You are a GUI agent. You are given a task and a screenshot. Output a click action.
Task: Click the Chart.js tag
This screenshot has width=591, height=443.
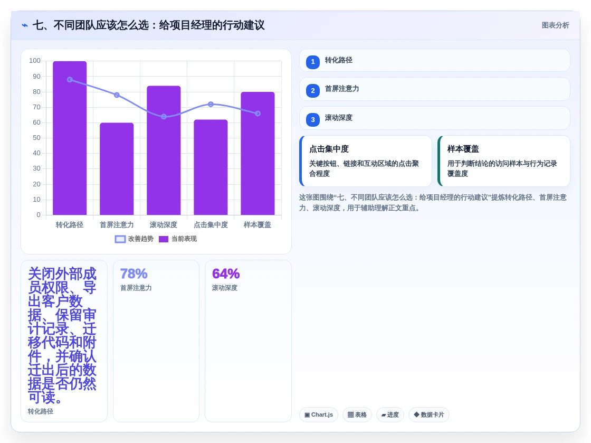[319, 414]
